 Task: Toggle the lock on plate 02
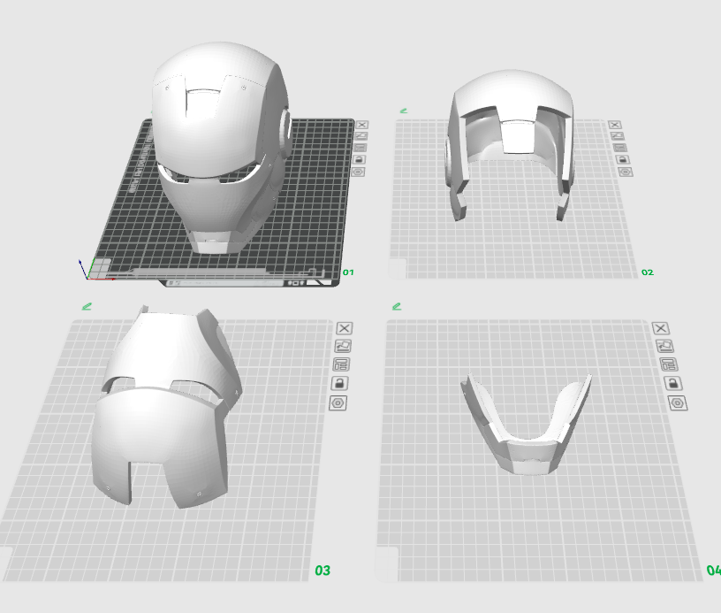tap(622, 160)
